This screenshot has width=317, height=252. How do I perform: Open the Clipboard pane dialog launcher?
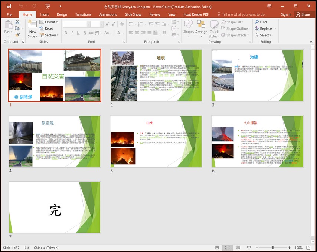click(23, 42)
